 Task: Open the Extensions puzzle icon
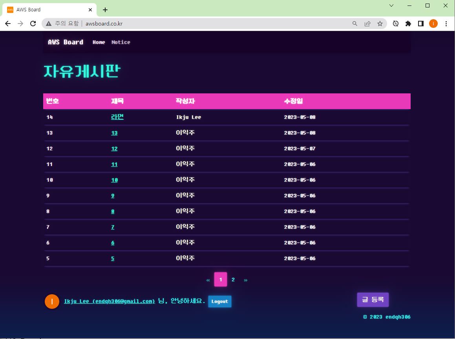408,24
